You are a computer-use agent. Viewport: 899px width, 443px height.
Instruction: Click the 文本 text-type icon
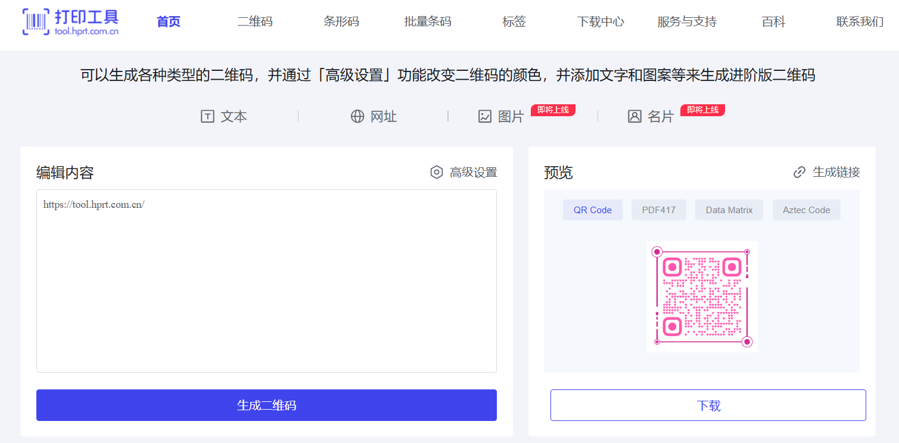(207, 116)
